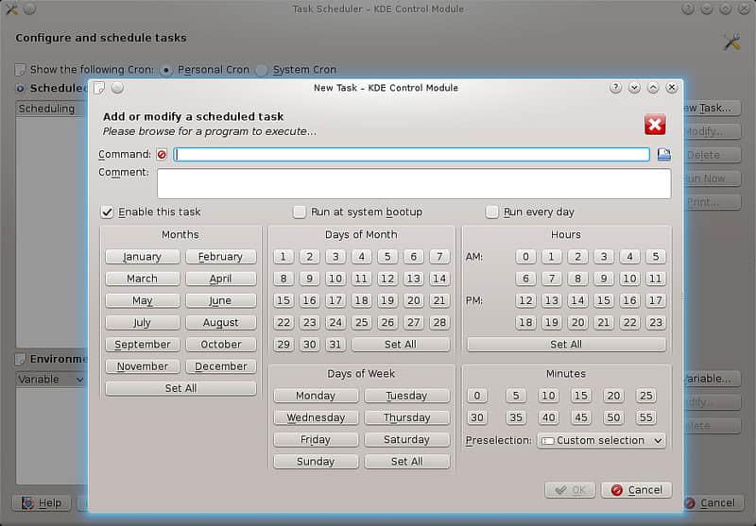Image resolution: width=756 pixels, height=526 pixels.
Task: Click into the Command input field
Action: pyautogui.click(x=411, y=155)
